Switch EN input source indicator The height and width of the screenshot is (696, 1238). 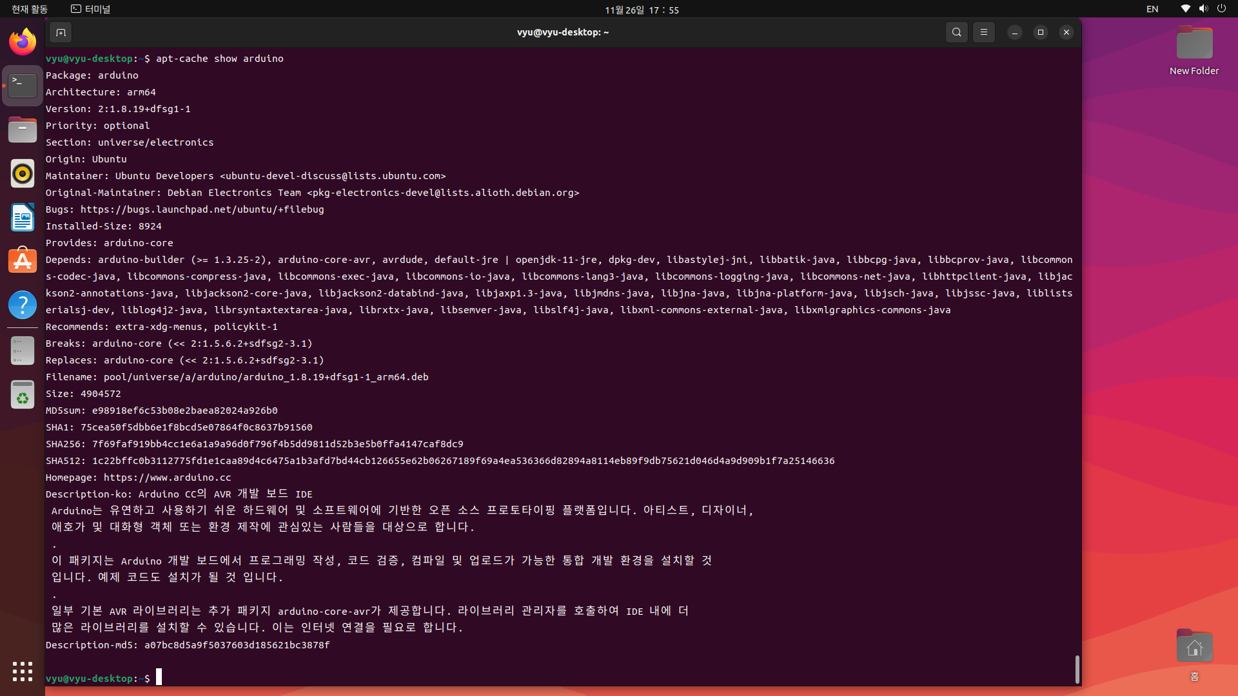tap(1152, 9)
